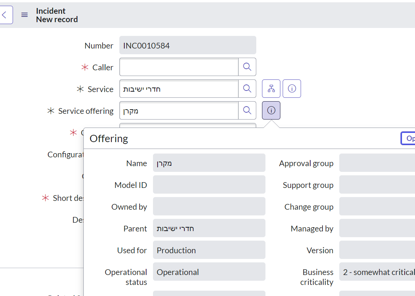
Task: Click into the empty Caller input field
Action: tap(178, 66)
